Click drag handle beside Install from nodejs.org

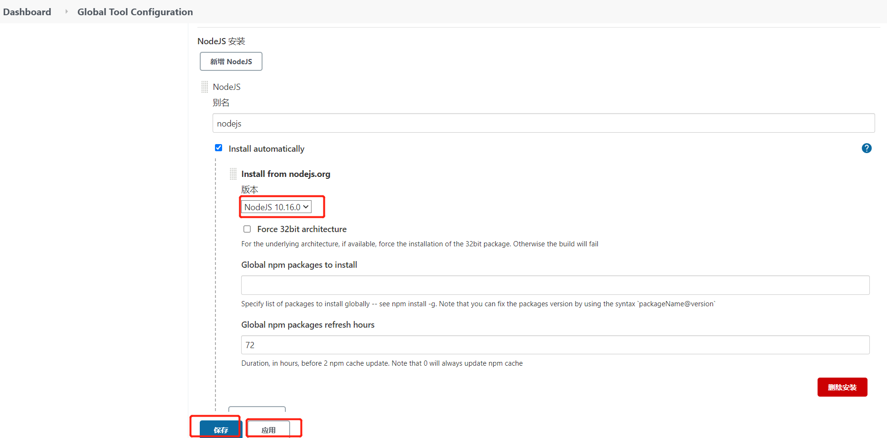coord(233,174)
